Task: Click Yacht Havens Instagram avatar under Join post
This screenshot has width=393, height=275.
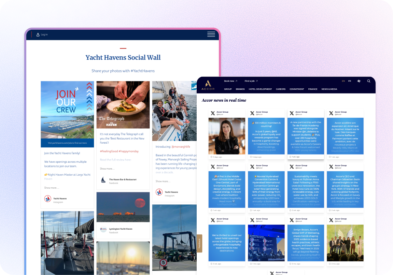Action: click(x=47, y=199)
